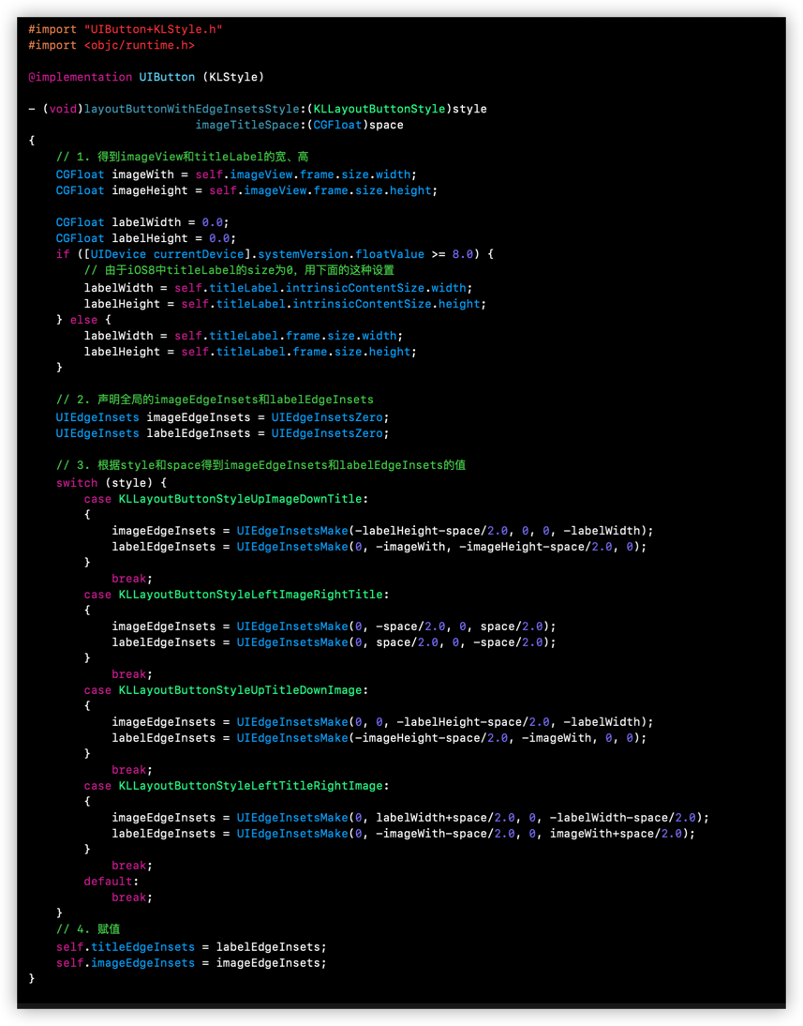Click the #import "UIButton+KLStyle.h" line

[x=125, y=29]
